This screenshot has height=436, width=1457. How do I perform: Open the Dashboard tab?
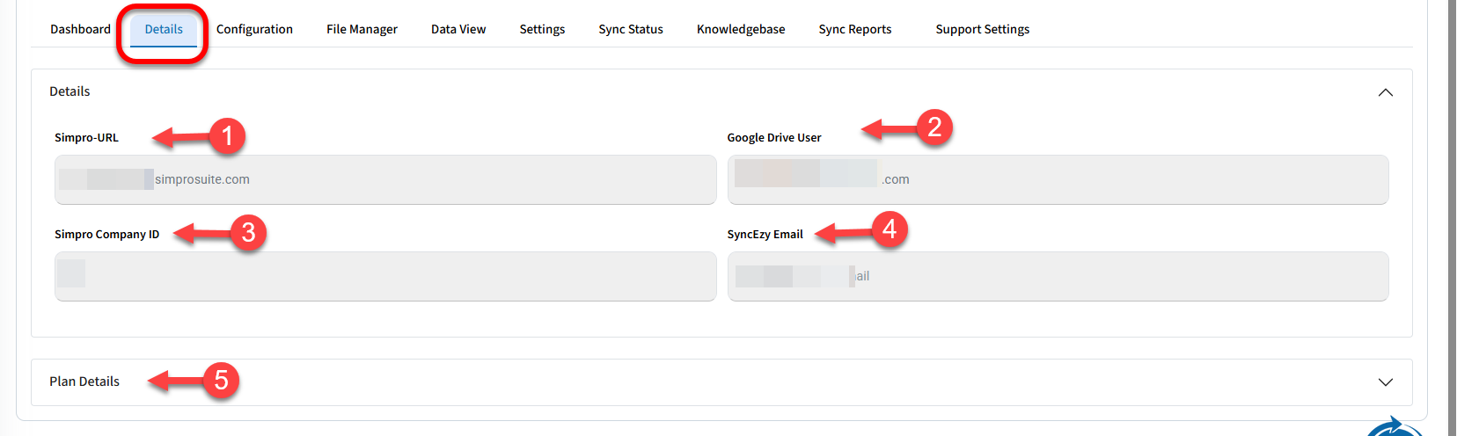click(80, 29)
